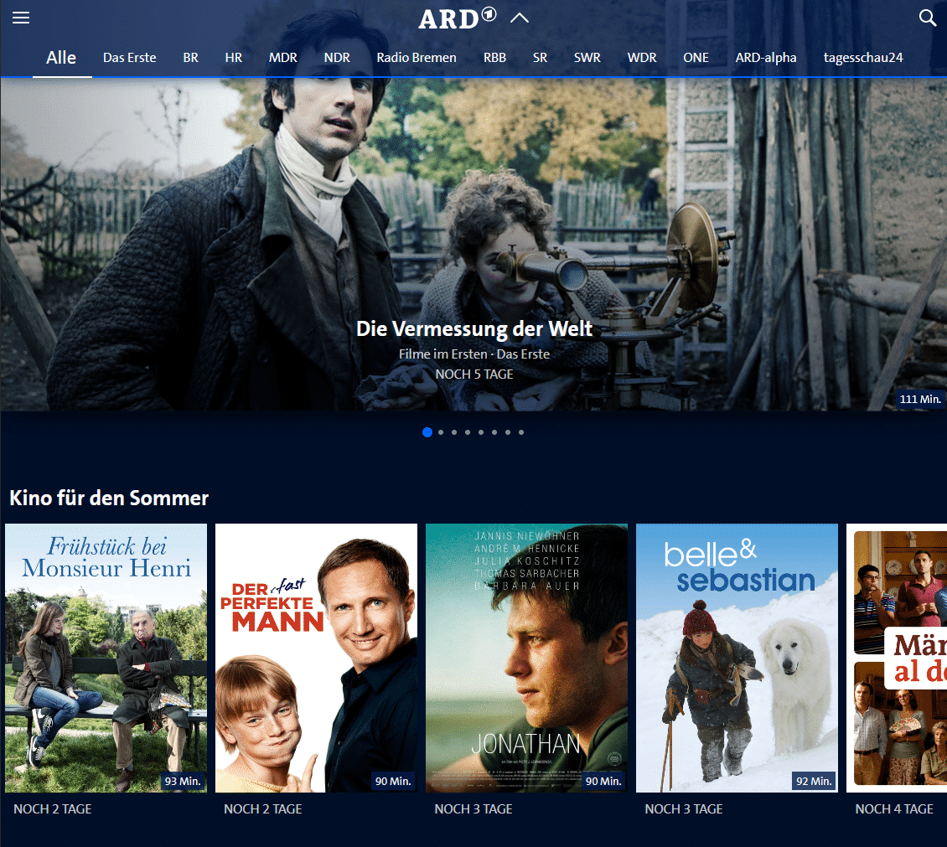Select the Alle channel tab
The height and width of the screenshot is (847, 947).
[61, 58]
